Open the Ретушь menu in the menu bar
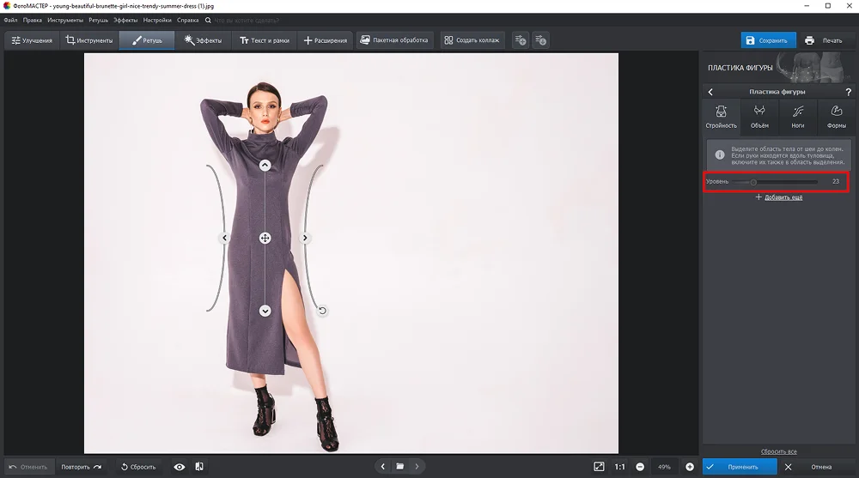Image resolution: width=859 pixels, height=478 pixels. click(x=99, y=21)
